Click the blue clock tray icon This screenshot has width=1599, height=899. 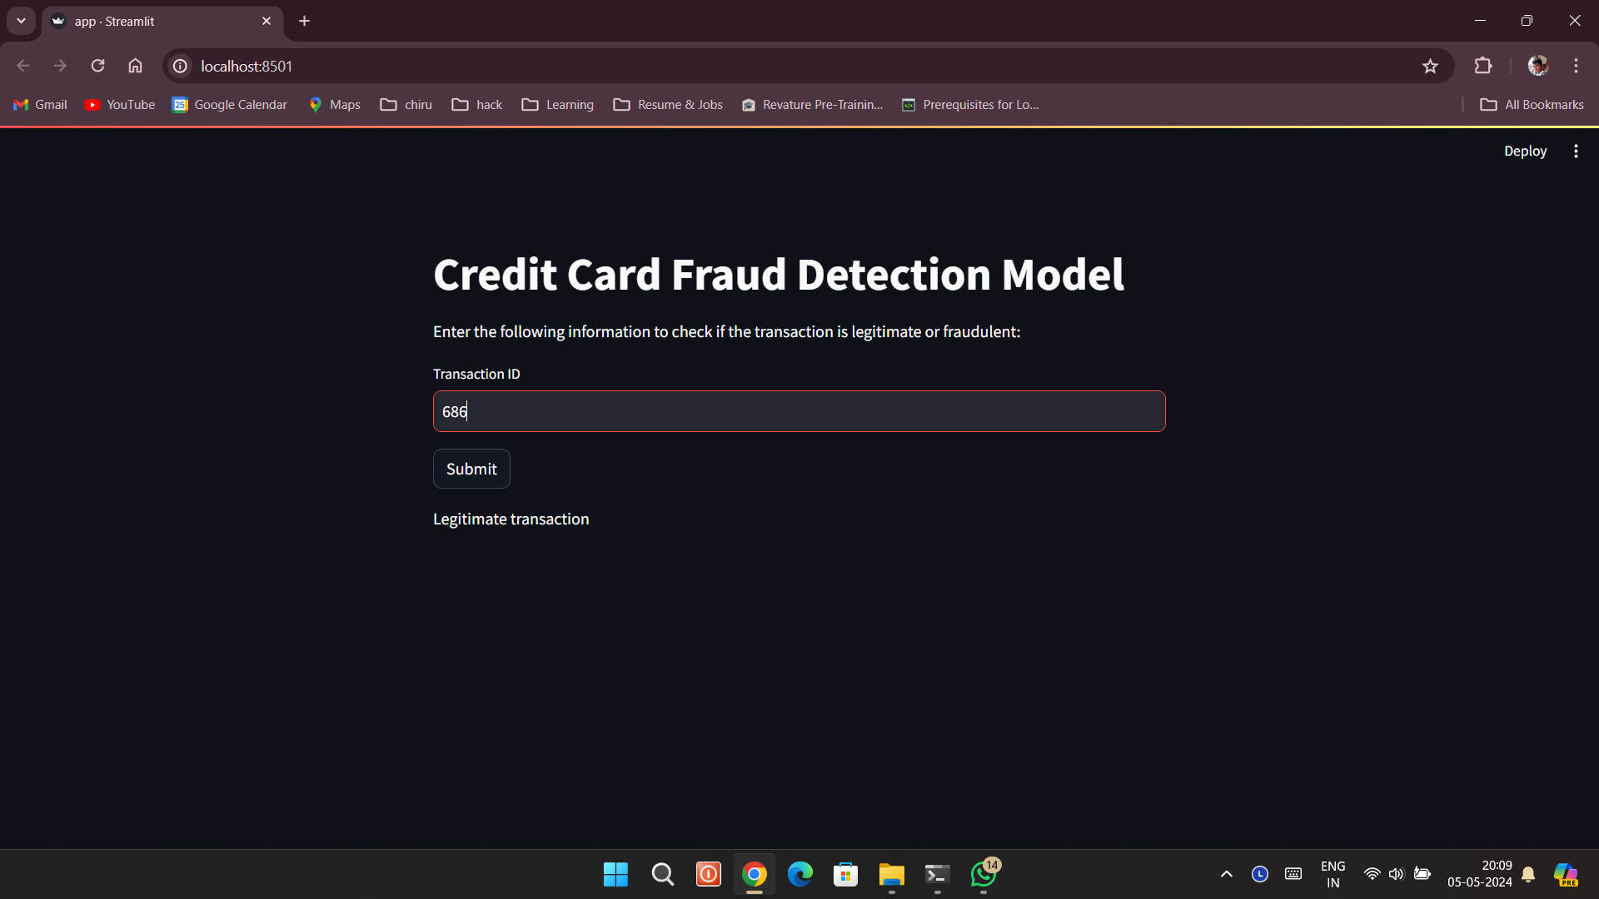[x=1260, y=874]
